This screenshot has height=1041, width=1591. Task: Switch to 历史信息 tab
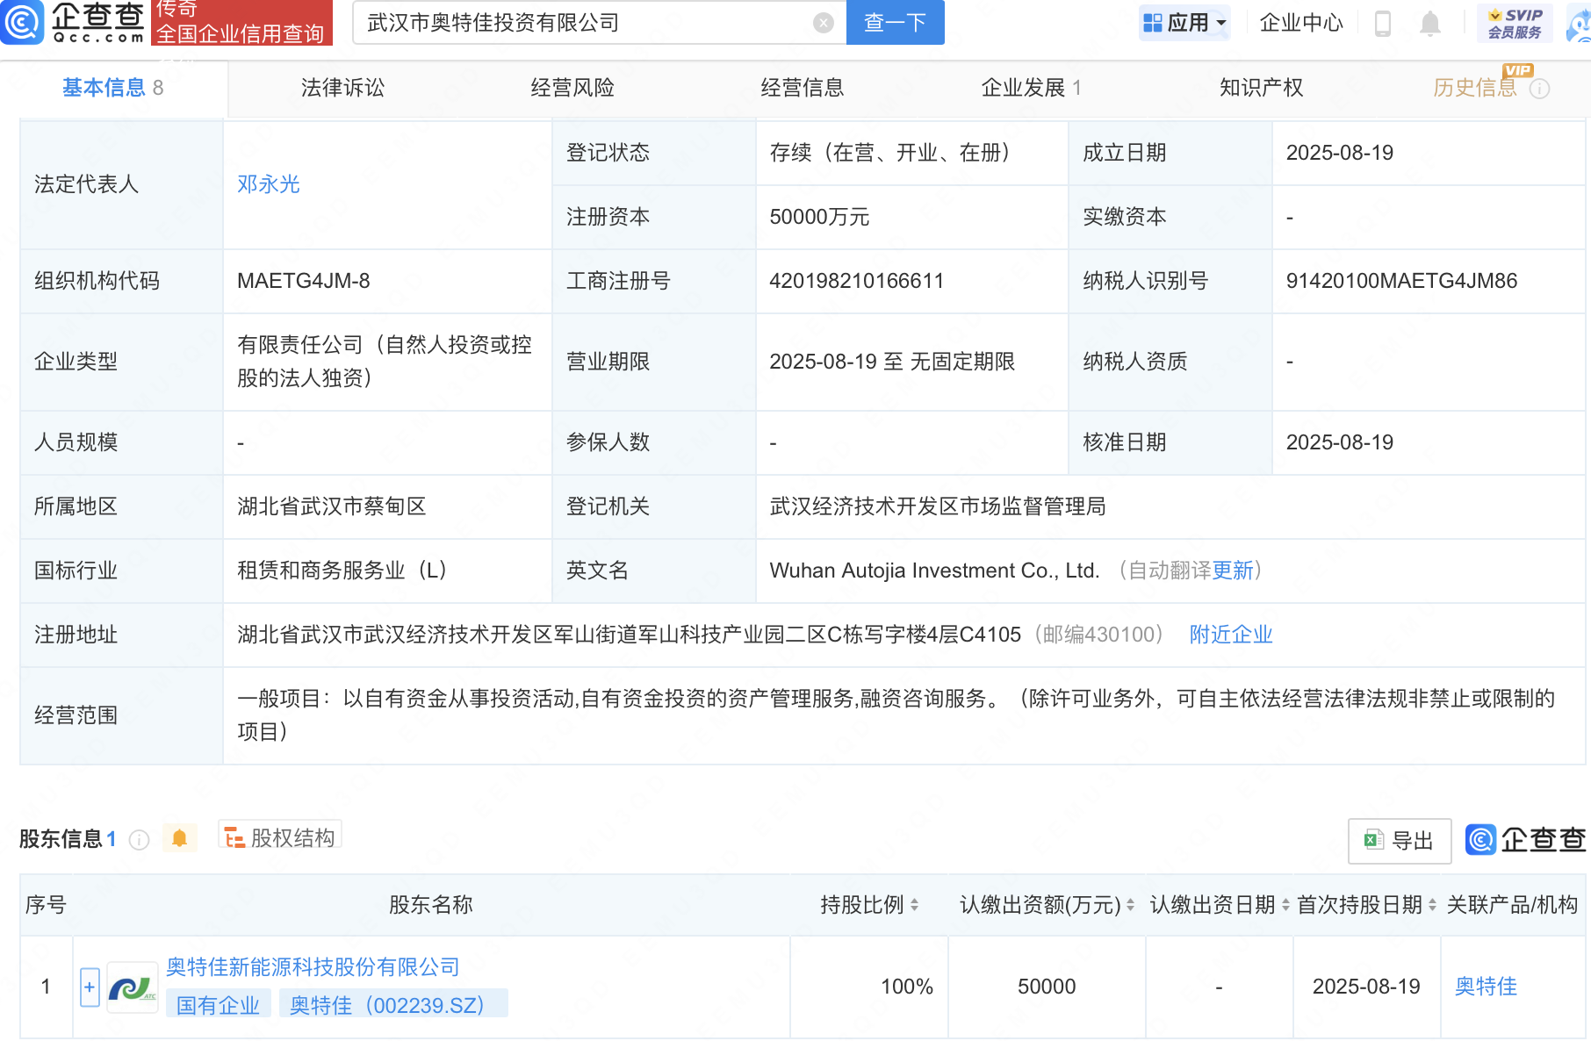pyautogui.click(x=1475, y=88)
